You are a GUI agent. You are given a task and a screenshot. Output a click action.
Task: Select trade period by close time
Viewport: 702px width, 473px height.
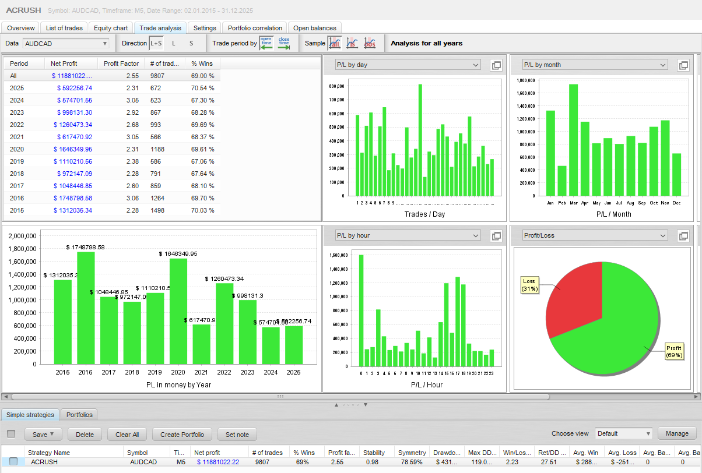[x=284, y=43]
